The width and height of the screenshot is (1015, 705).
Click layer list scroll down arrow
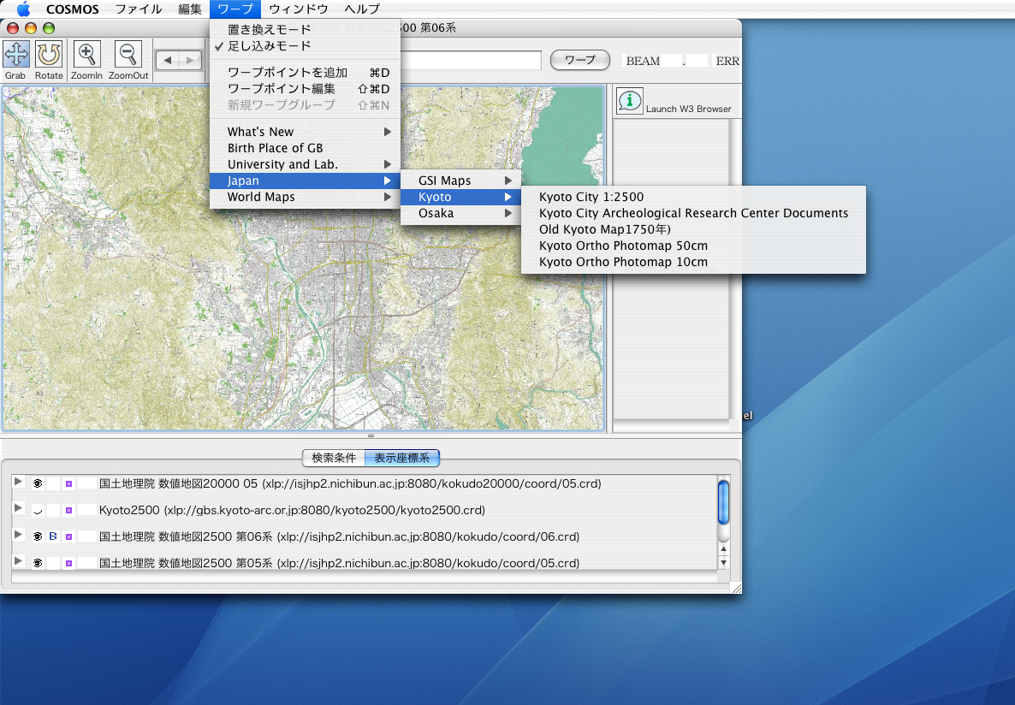point(724,563)
